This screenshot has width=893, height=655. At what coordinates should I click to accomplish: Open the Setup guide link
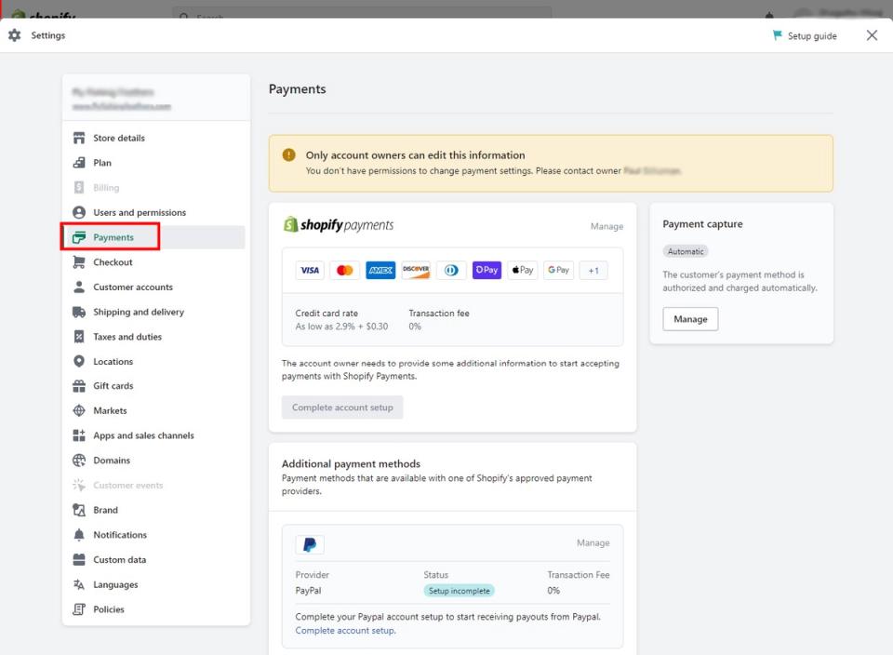(805, 35)
